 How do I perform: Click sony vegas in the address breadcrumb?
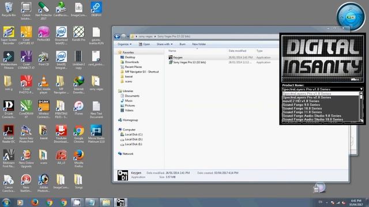145,36
